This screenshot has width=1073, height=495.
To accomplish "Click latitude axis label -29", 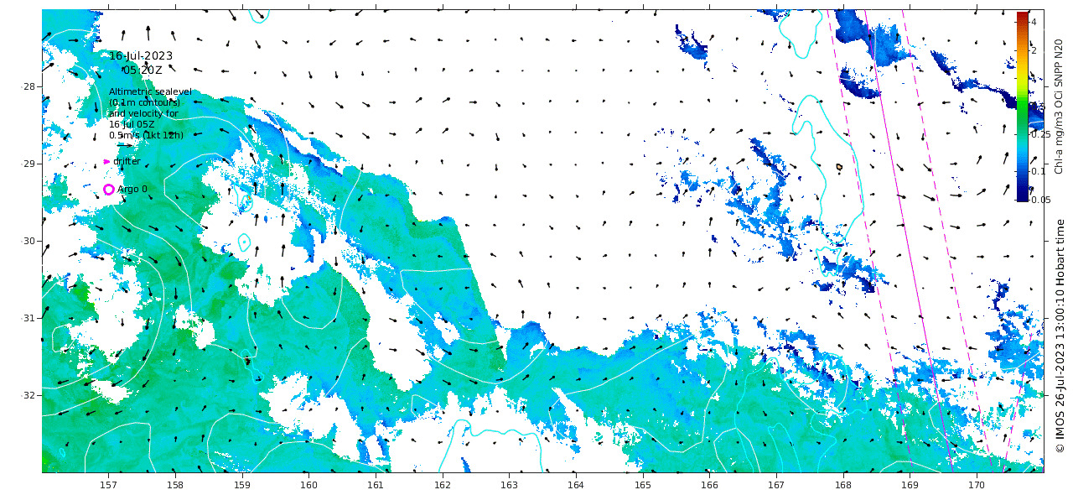I will [29, 164].
